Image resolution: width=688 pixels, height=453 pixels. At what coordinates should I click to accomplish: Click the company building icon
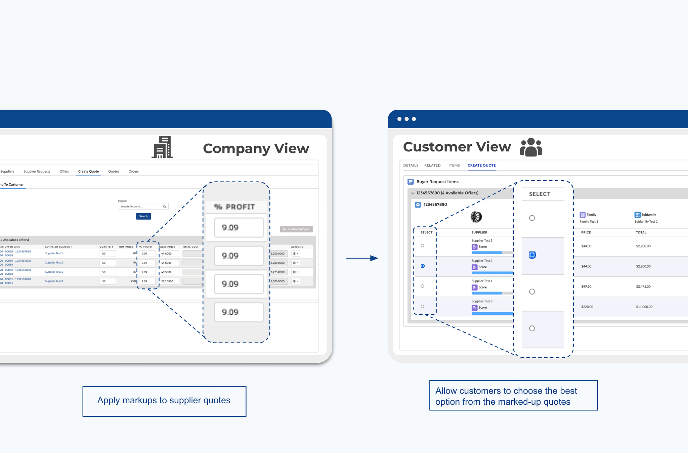[163, 147]
